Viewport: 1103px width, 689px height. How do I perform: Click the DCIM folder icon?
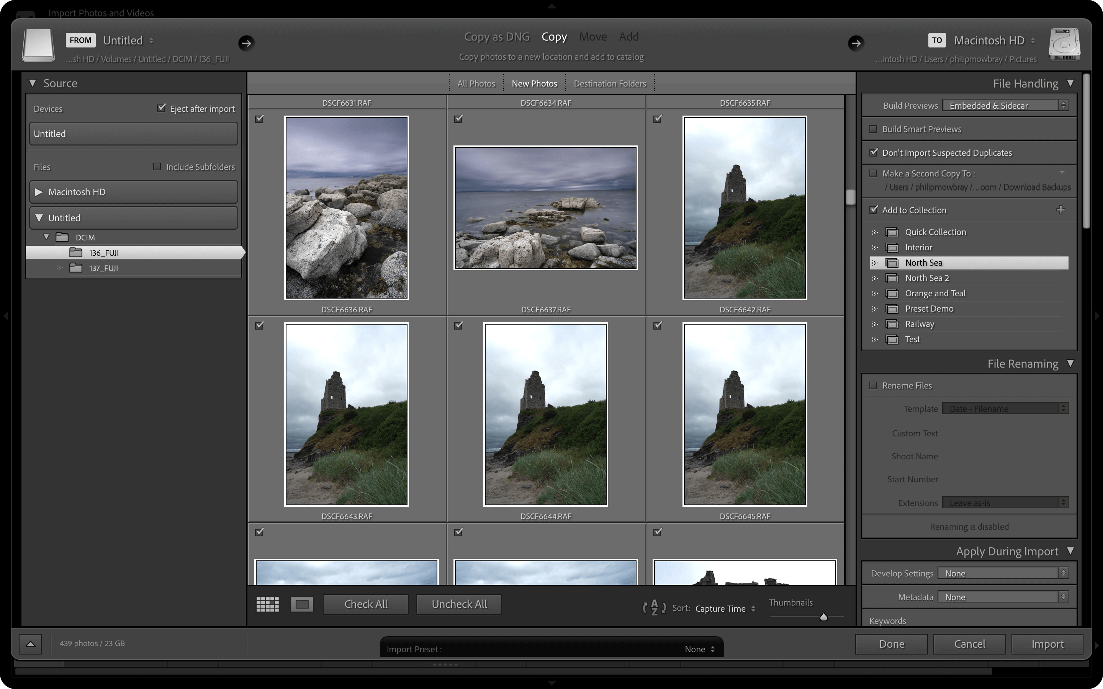(x=62, y=237)
